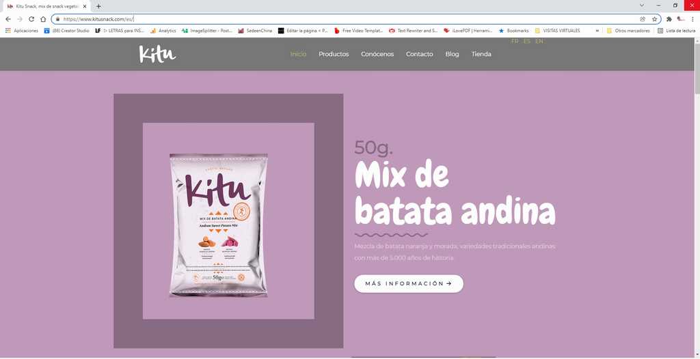Open Blog in site menu

(x=452, y=54)
